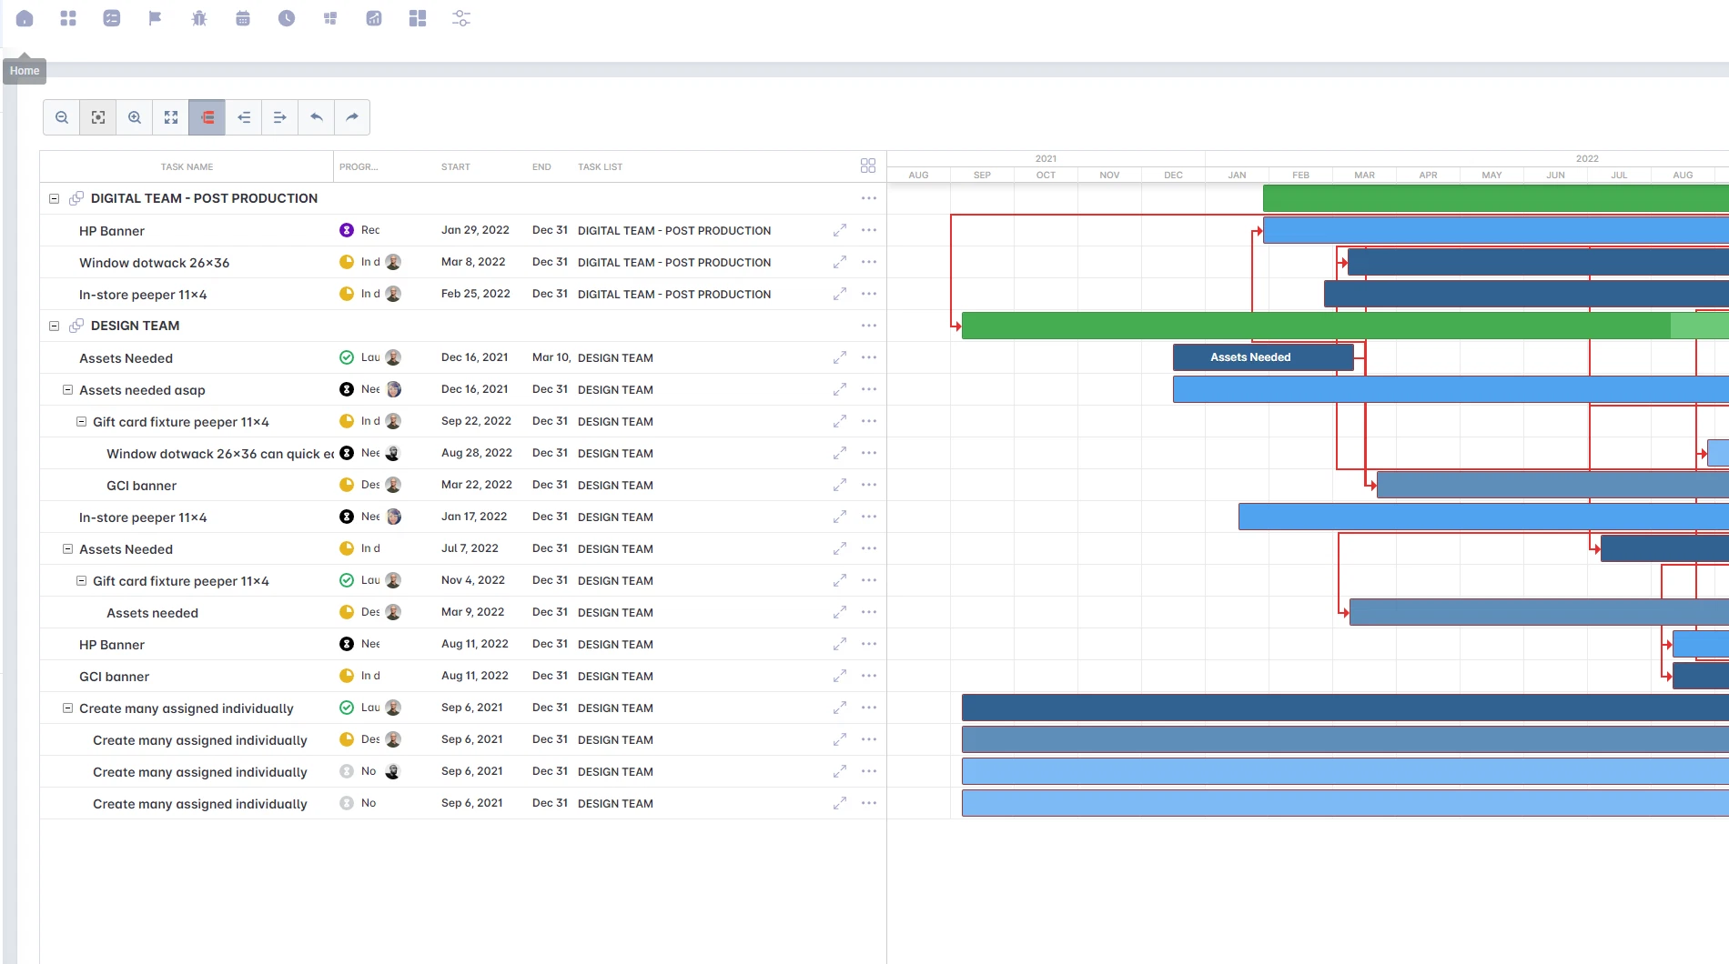Open the Milestones flag icon
This screenshot has height=964, width=1729.
pos(156,18)
